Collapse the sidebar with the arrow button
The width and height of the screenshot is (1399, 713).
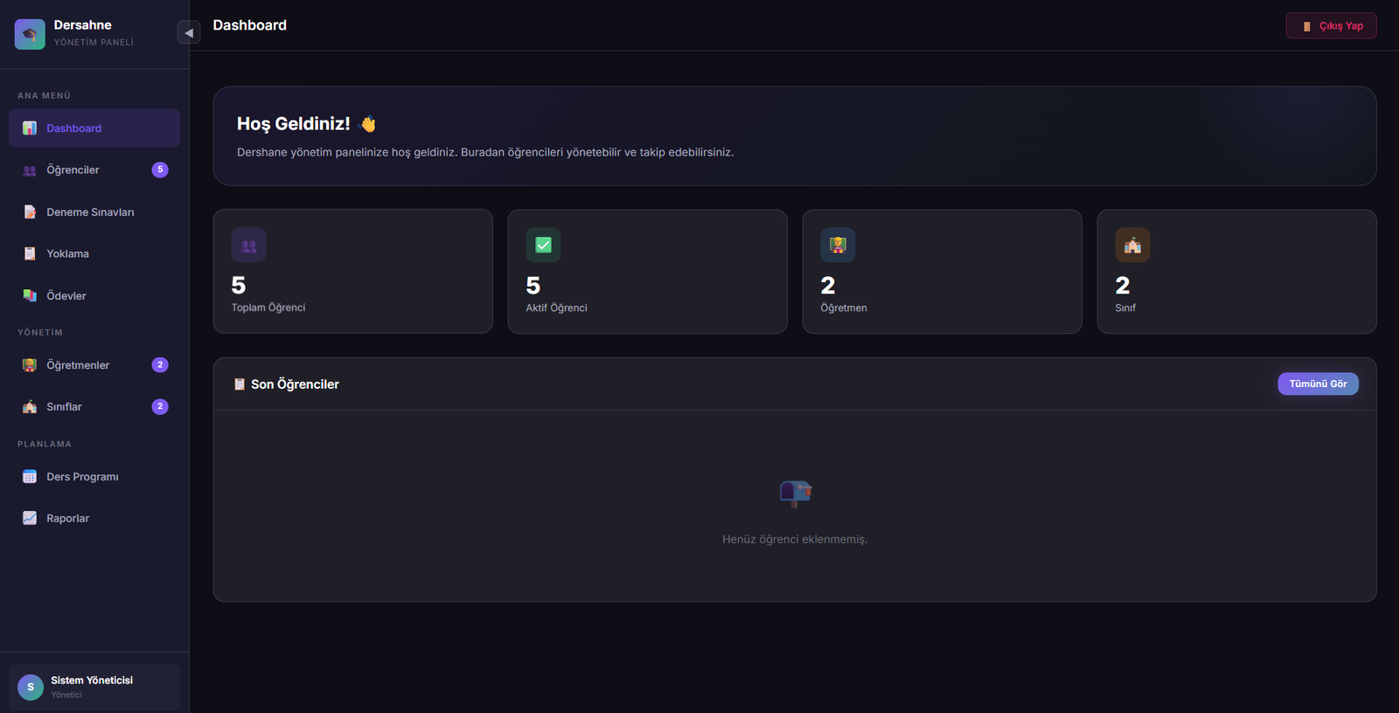pyautogui.click(x=188, y=33)
